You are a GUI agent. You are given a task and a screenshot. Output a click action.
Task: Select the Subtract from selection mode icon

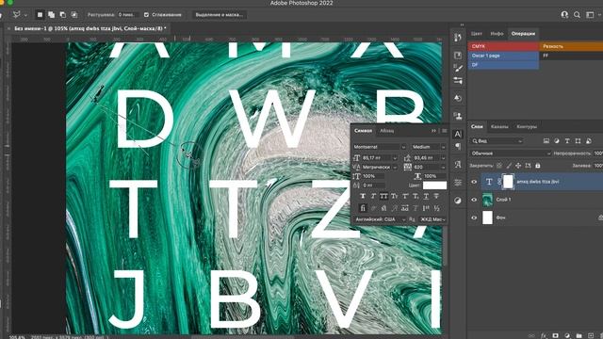tap(63, 15)
